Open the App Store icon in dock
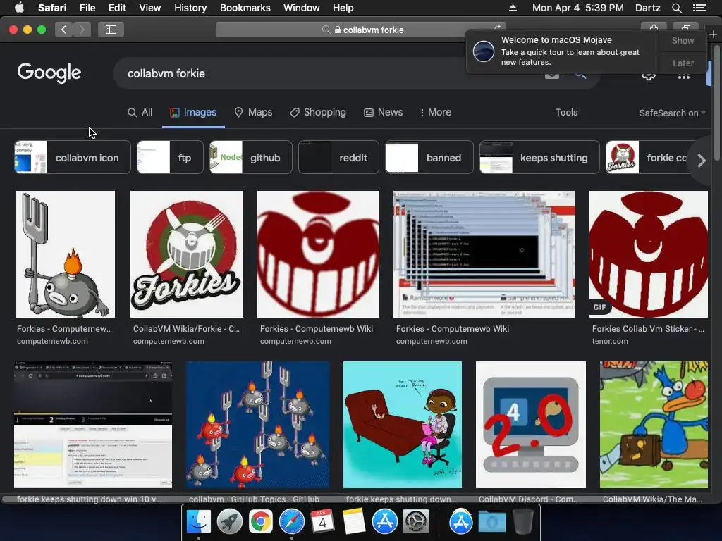The width and height of the screenshot is (722, 541). point(384,522)
